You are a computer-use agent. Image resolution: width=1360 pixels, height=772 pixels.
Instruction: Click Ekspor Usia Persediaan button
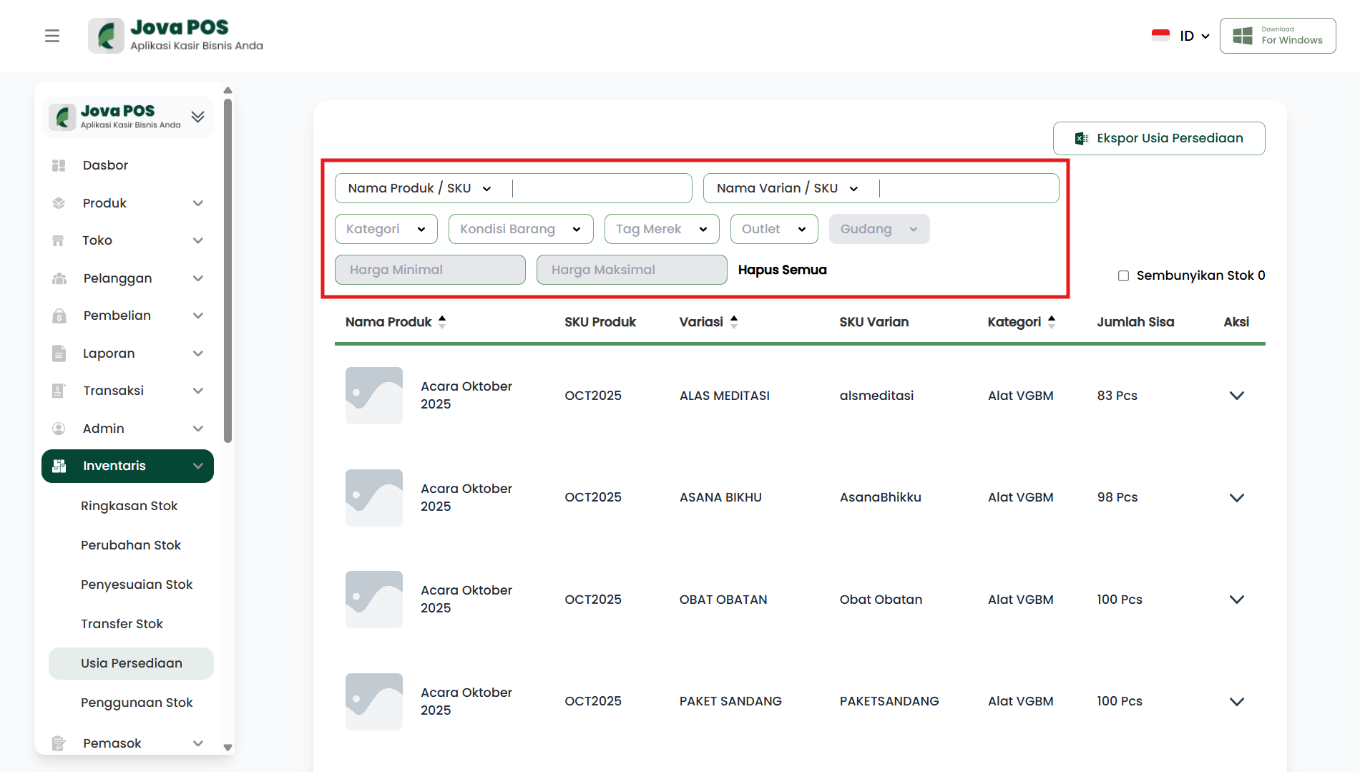pos(1158,138)
